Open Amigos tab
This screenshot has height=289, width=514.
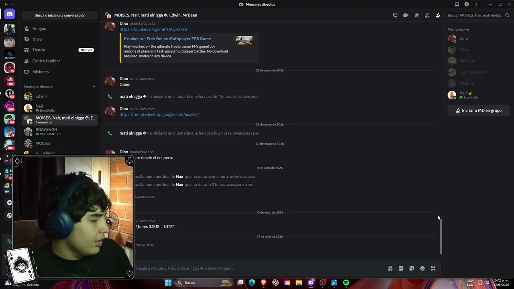tap(60, 28)
